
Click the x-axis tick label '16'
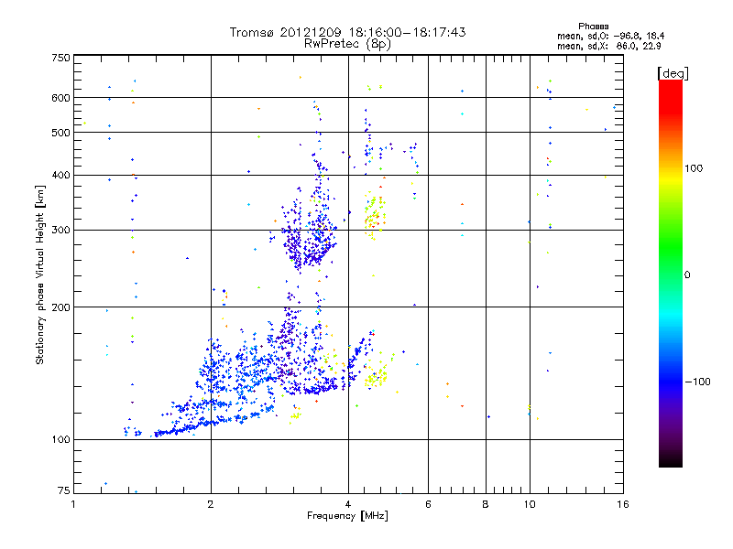tap(623, 504)
